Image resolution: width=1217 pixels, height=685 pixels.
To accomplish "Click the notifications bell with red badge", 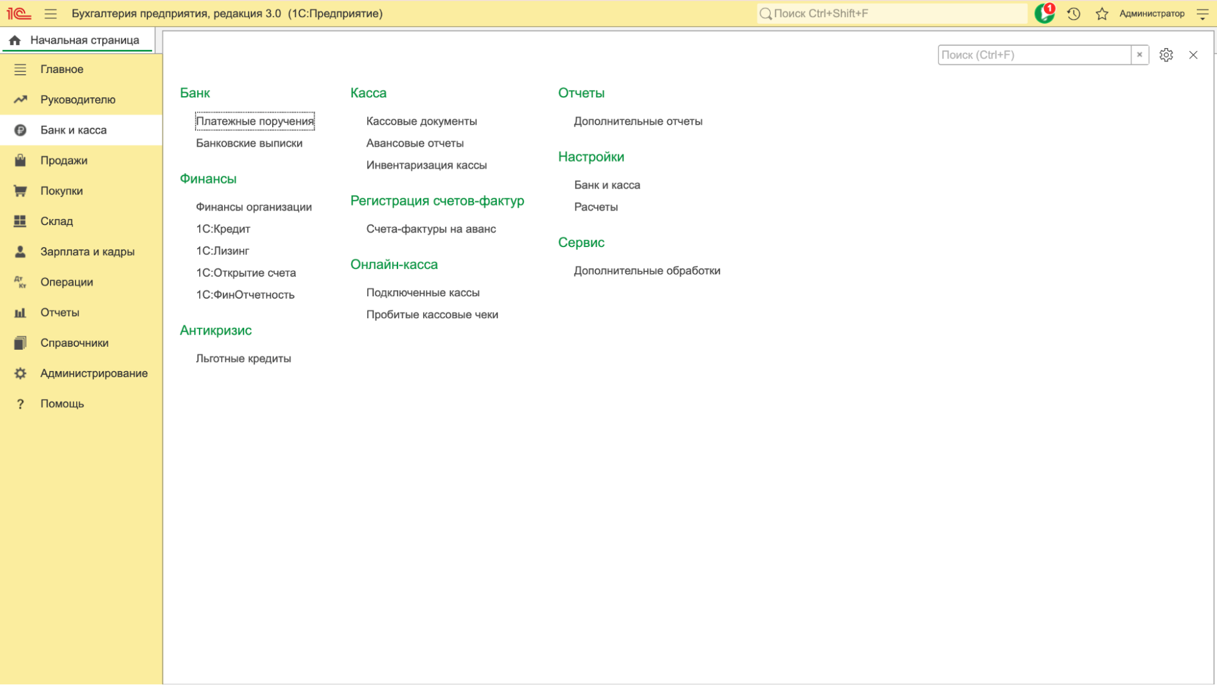I will click(1045, 13).
